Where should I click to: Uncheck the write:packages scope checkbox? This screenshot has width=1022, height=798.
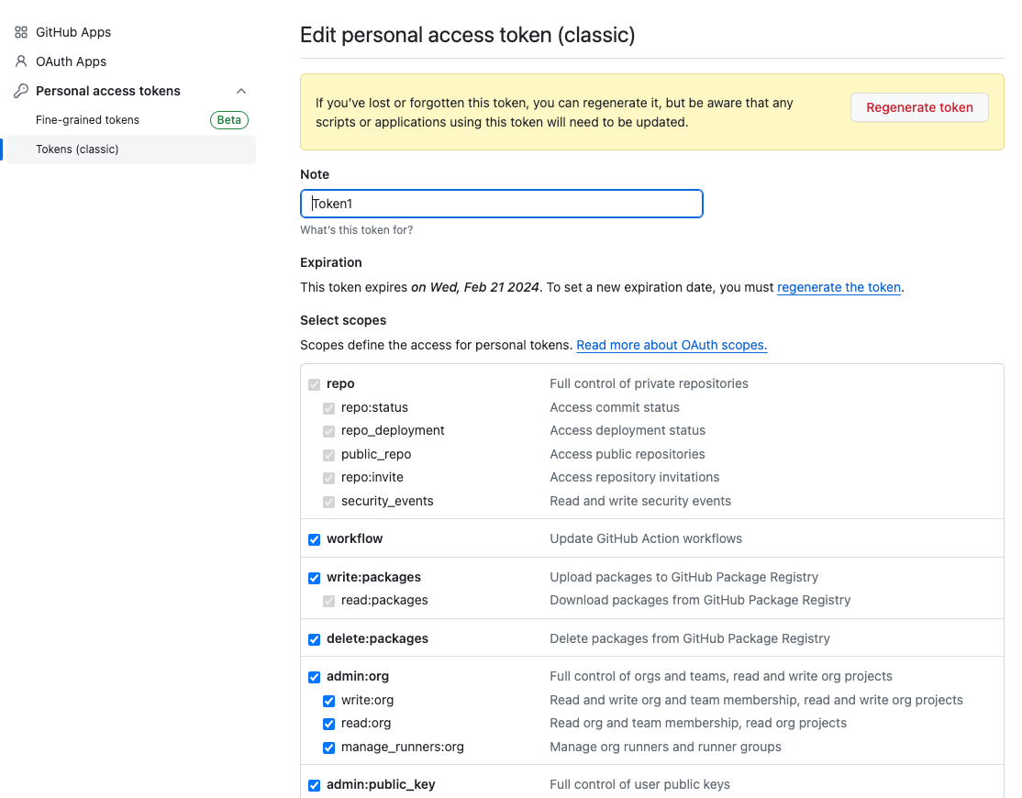[314, 578]
